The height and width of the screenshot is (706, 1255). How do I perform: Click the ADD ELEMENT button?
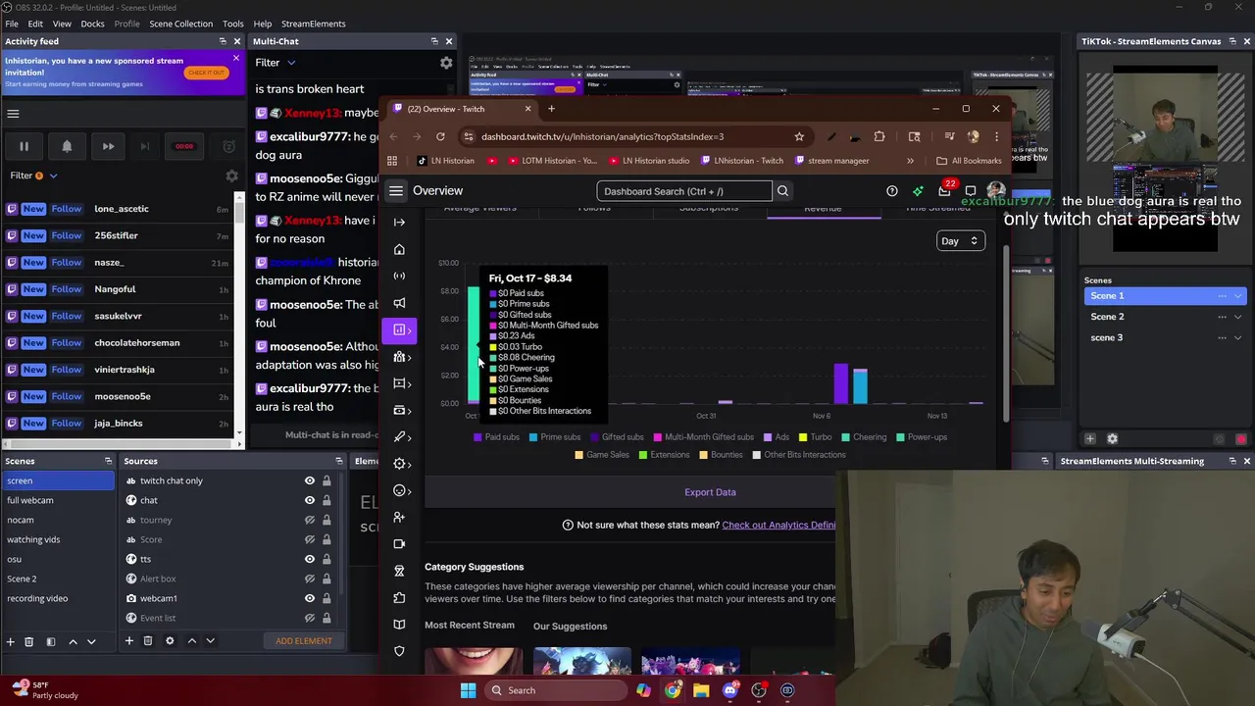coord(304,641)
